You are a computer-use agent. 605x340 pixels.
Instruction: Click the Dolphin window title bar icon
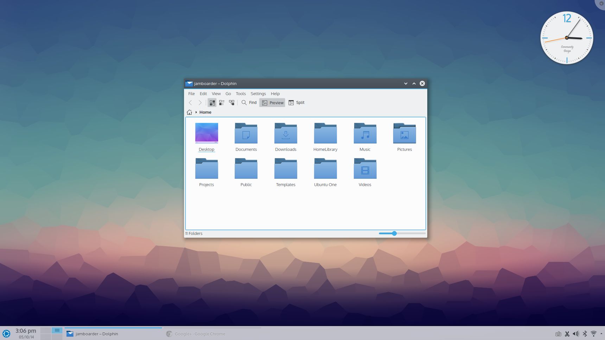tap(189, 84)
